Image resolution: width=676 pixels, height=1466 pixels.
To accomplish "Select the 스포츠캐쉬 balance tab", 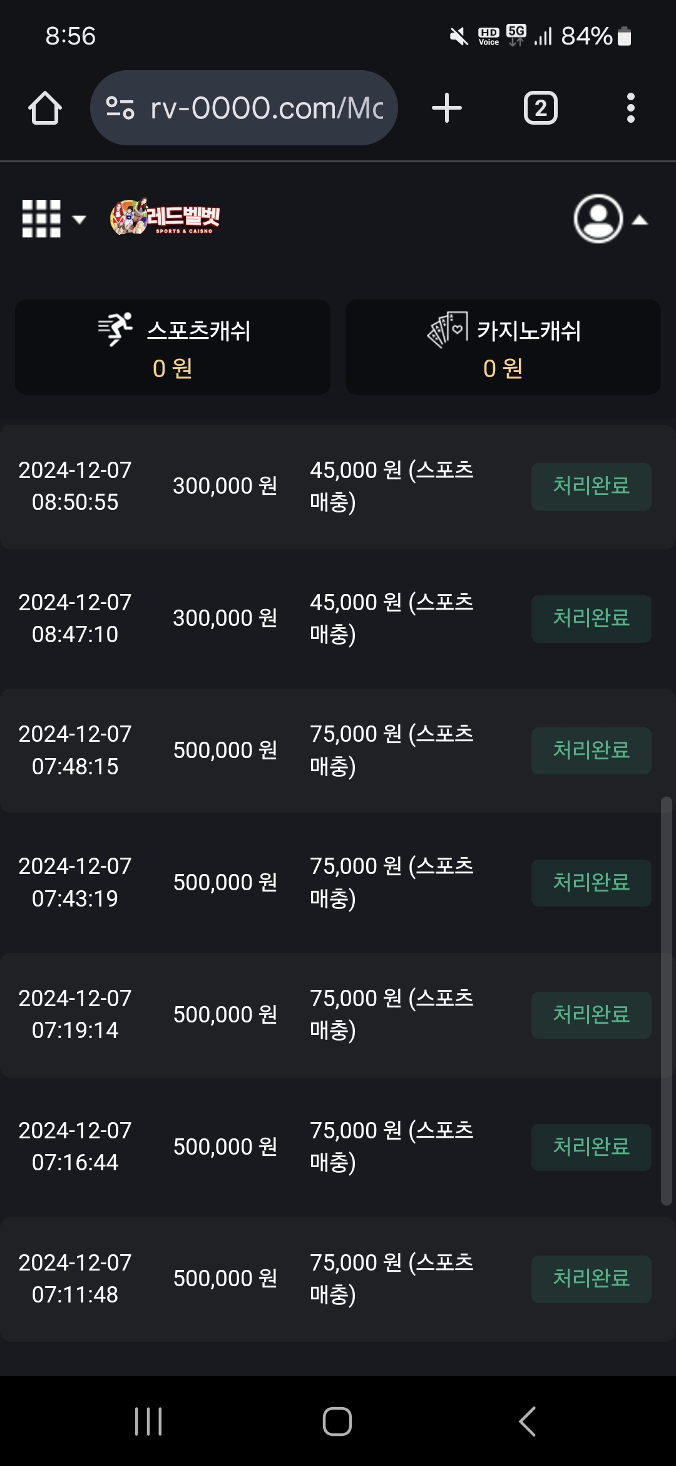I will [x=173, y=347].
